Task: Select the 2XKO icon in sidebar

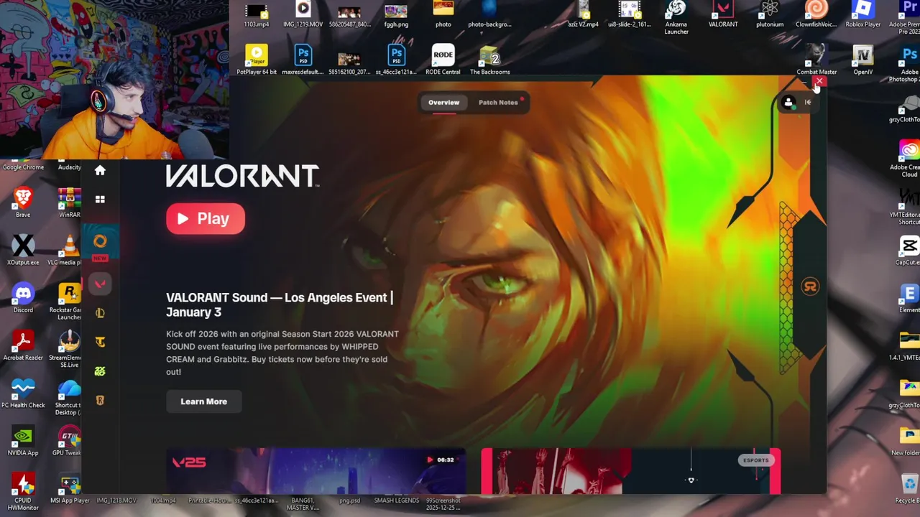Action: pos(100,371)
